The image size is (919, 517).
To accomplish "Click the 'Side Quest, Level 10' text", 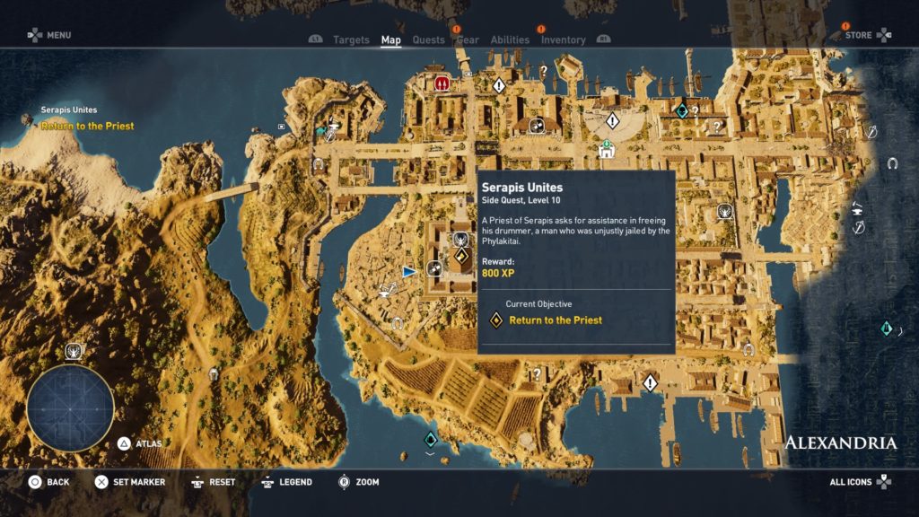I will [x=521, y=200].
